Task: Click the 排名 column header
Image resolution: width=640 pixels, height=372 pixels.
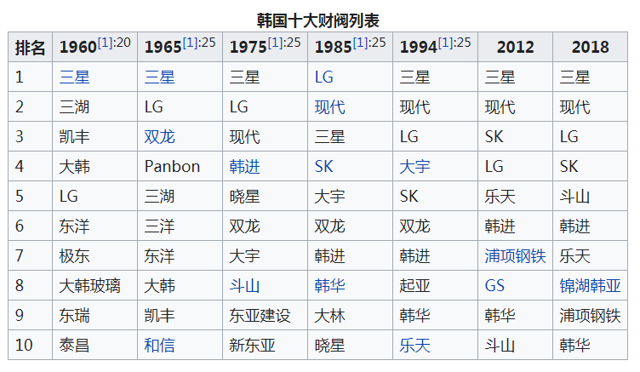Action: click(x=30, y=48)
